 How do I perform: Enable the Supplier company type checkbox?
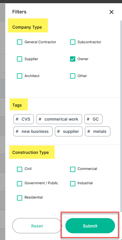point(20,59)
